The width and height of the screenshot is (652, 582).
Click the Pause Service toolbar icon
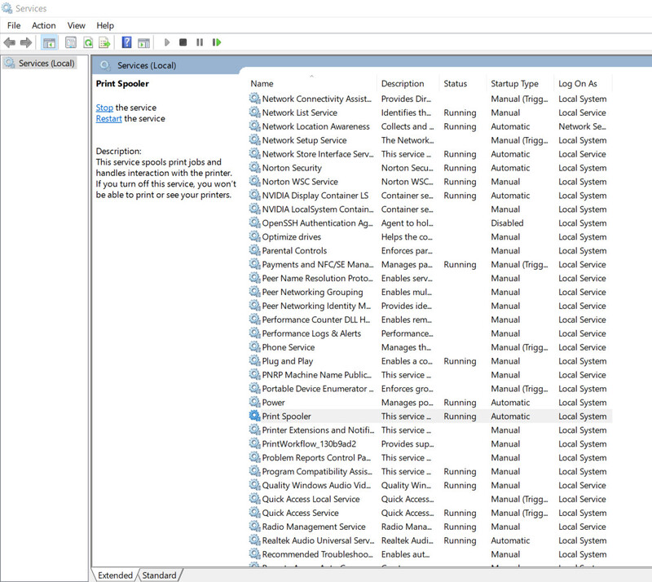tap(200, 42)
